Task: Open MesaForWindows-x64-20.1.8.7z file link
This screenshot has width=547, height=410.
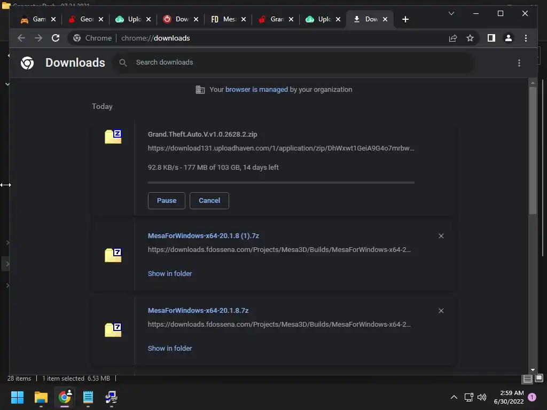Action: pos(198,310)
